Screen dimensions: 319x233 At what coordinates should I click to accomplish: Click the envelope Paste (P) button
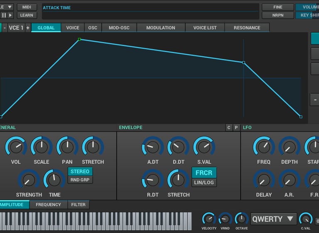point(236,128)
